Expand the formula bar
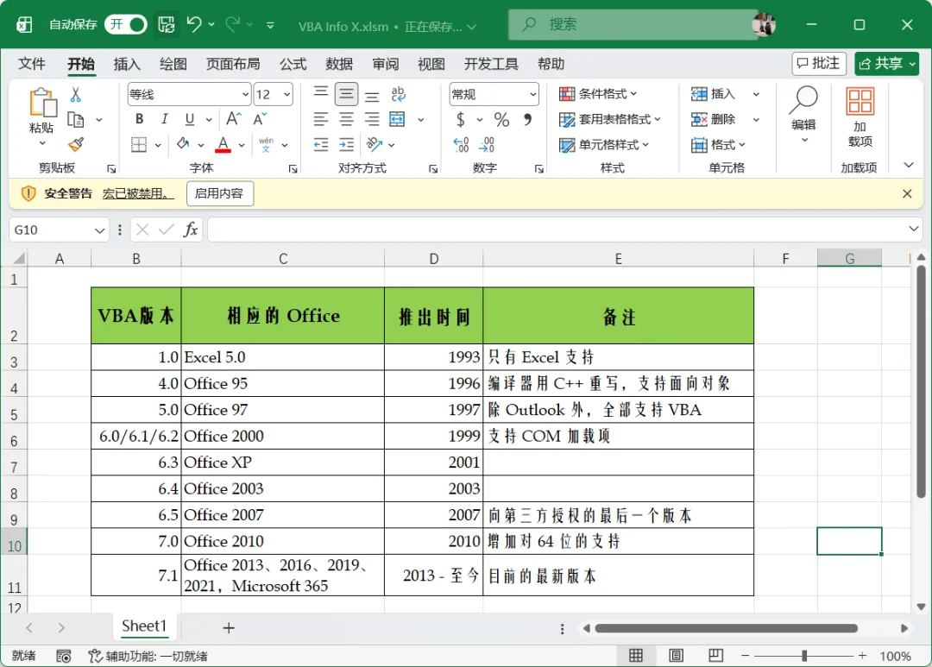932x667 pixels. coord(913,229)
